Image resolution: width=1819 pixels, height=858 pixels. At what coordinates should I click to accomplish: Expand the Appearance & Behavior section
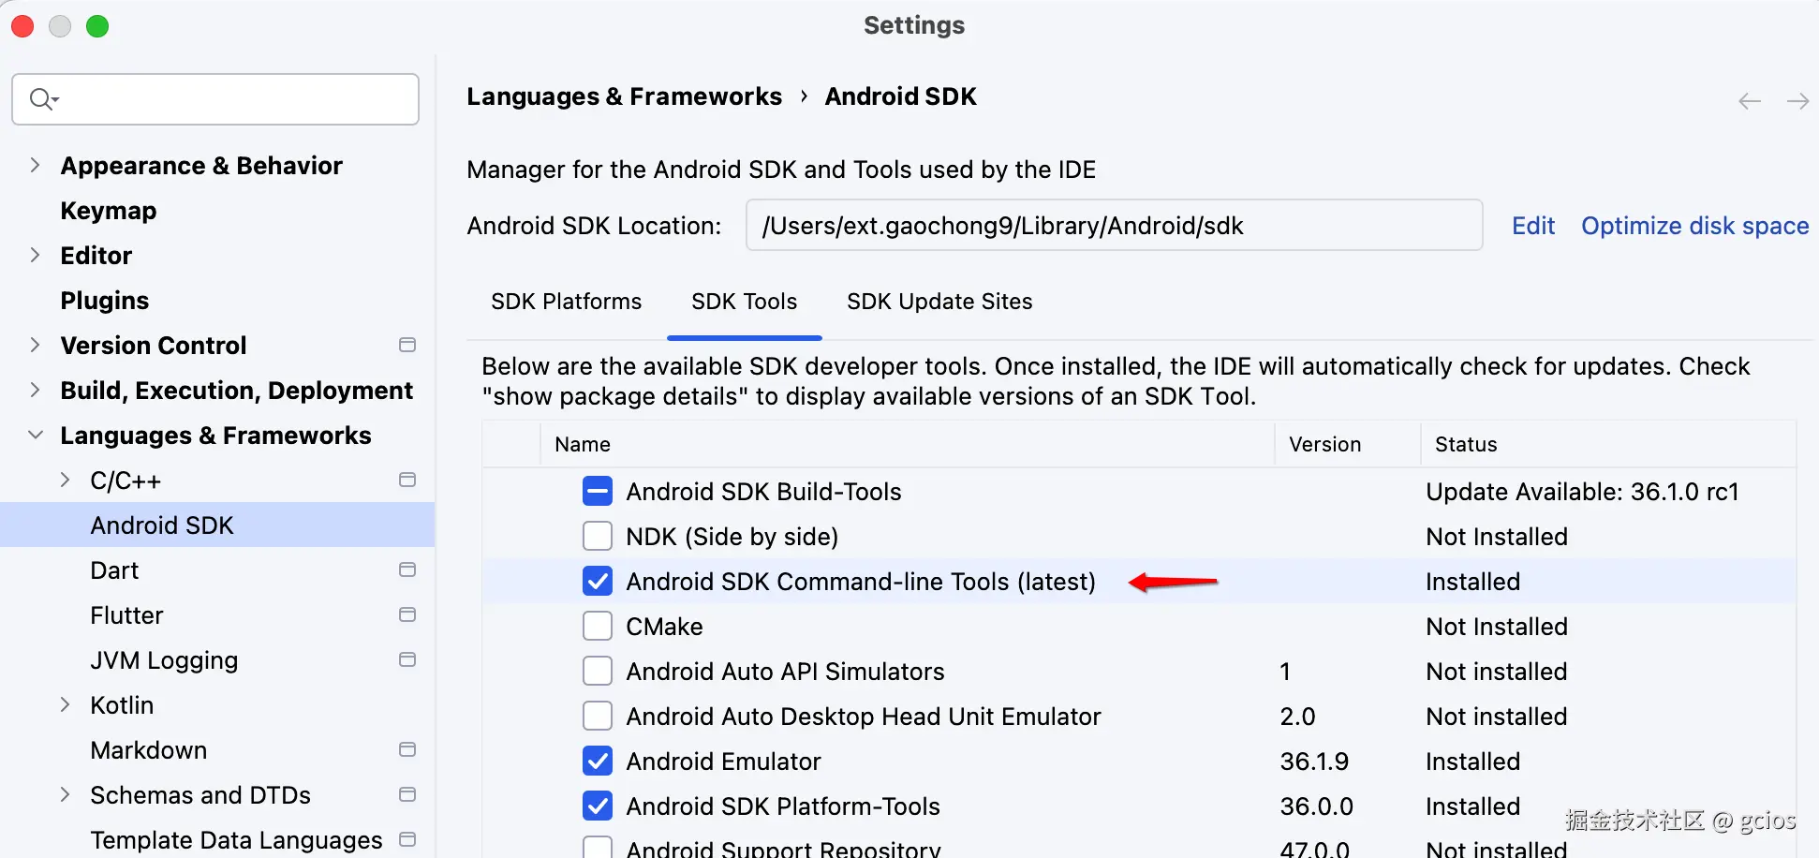tap(36, 166)
